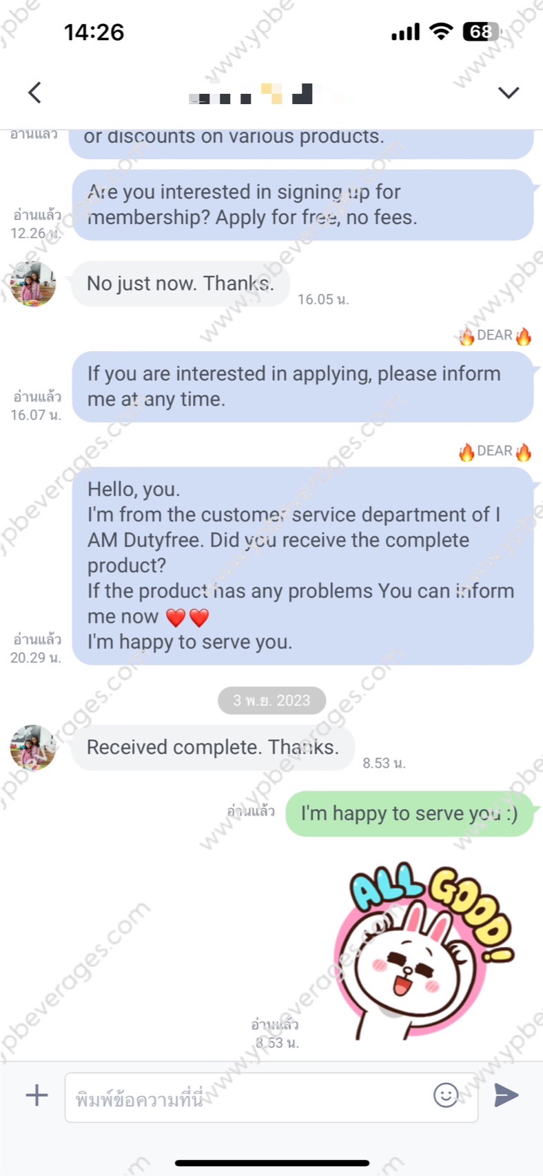Screen dimensions: 543x1176
Task: Expand the chat options chevron
Action: (509, 92)
